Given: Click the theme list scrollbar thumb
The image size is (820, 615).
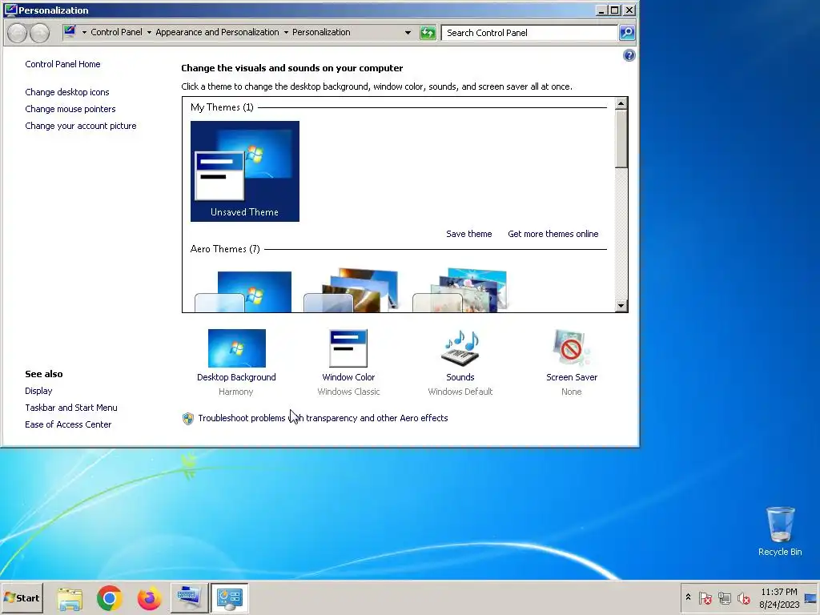Looking at the screenshot, I should click(x=621, y=139).
